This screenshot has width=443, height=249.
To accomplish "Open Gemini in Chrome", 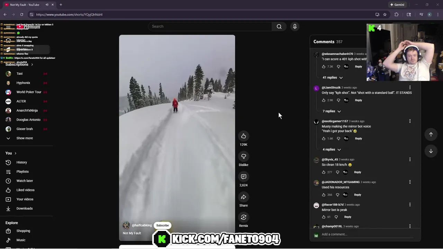I will (x=397, y=5).
